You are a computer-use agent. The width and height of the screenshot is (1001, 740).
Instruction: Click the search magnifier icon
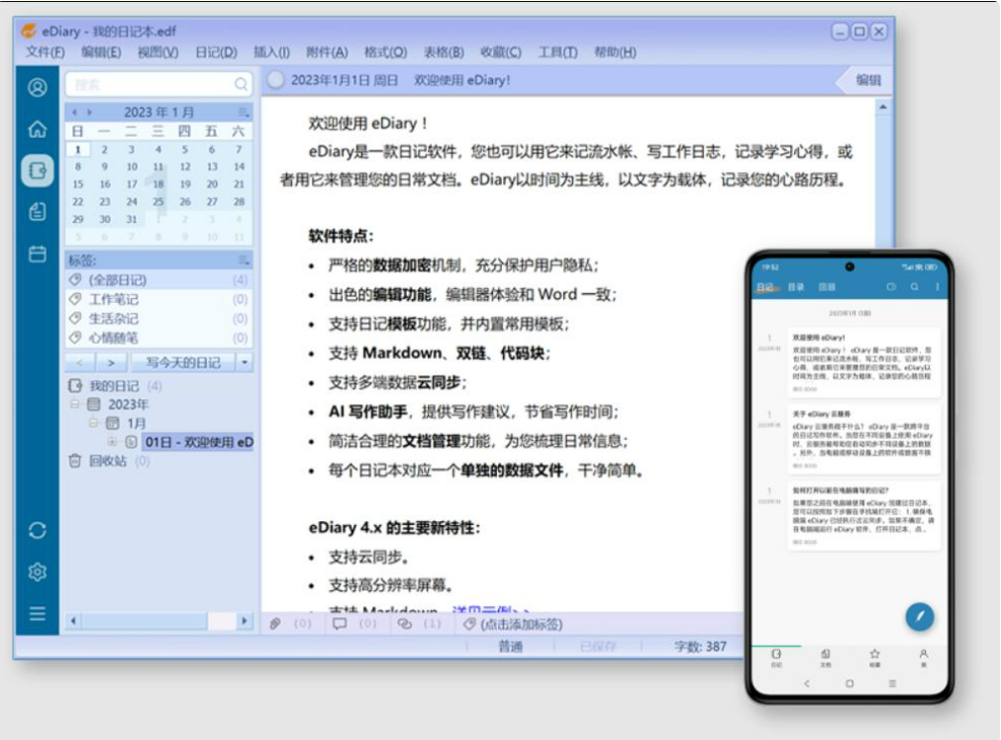coord(241,84)
